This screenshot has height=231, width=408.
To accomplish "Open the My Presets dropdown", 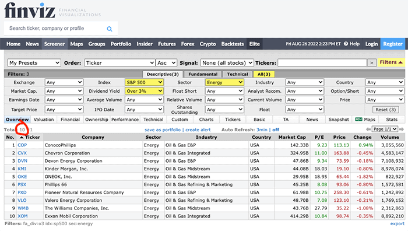I will click(34, 63).
